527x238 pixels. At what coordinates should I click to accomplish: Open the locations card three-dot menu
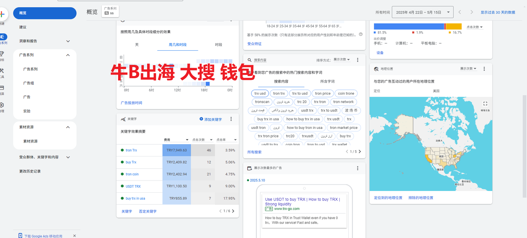pyautogui.click(x=484, y=69)
